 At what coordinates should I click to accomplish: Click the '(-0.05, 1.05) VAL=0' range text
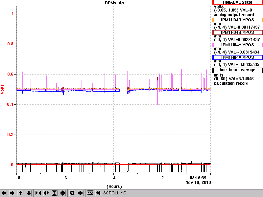(x=233, y=11)
